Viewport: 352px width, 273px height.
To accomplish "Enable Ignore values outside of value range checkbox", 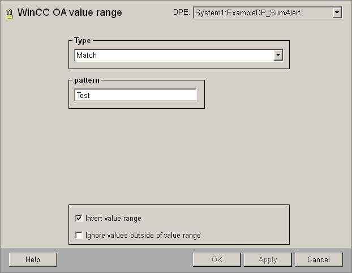I will click(79, 235).
